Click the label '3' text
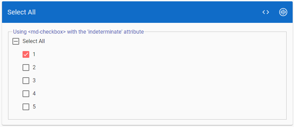This screenshot has width=294, height=127. (34, 80)
